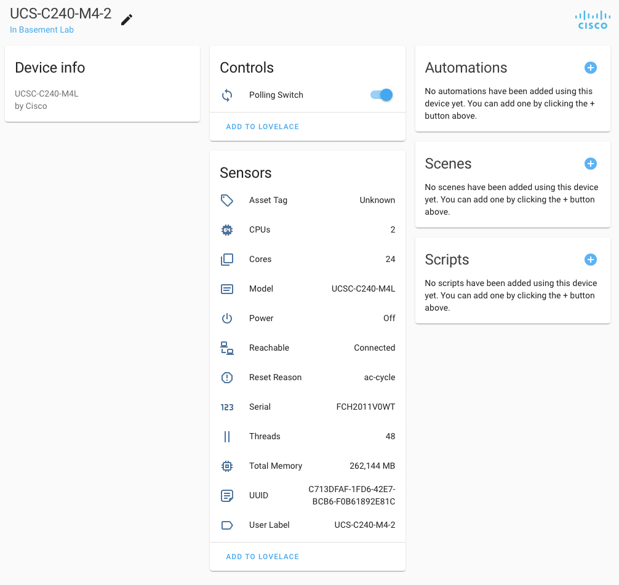
Task: Click the Model value UCSC-C240-M4L in Sensors
Action: (363, 289)
